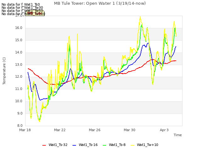Click the Apr 3 x-axis tick label
The width and height of the screenshot is (201, 151).
coord(164,130)
